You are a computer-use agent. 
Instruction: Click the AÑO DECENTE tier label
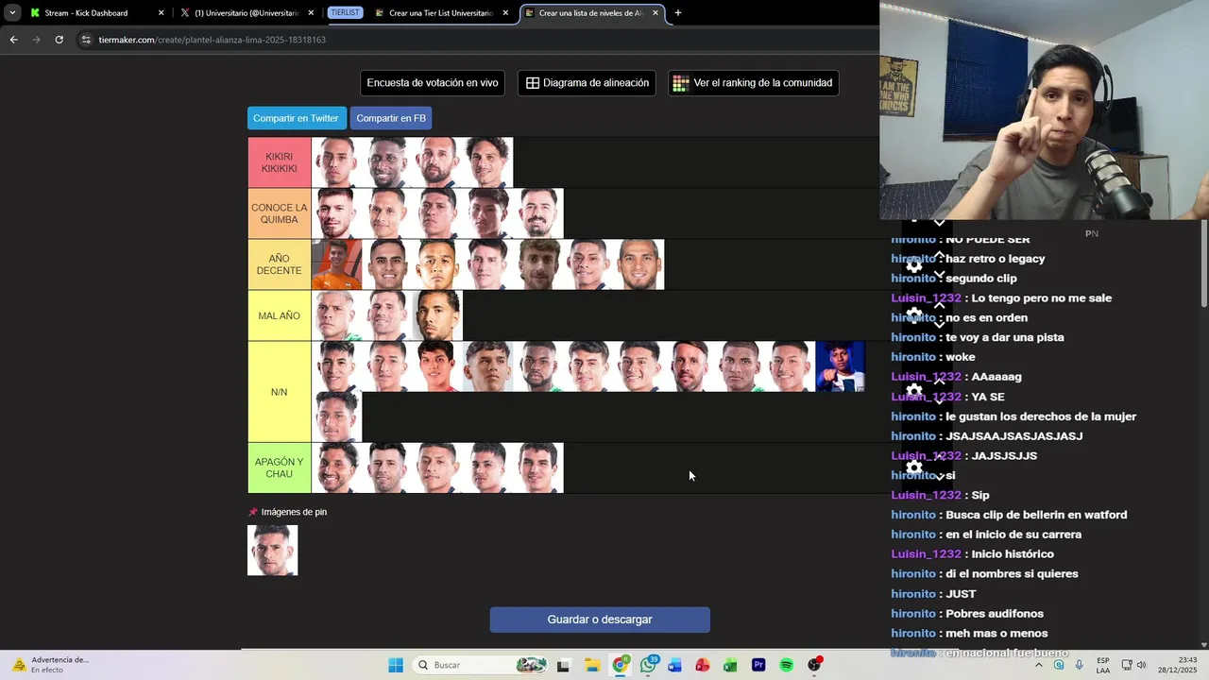tap(280, 264)
